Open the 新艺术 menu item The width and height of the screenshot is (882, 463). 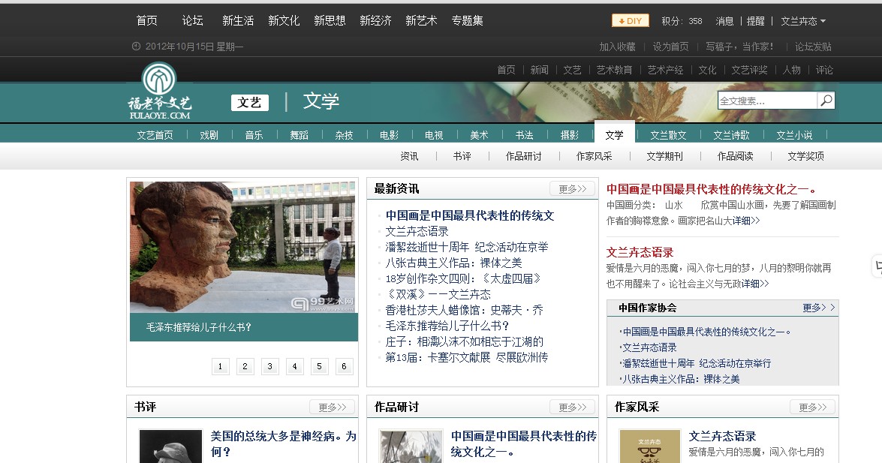click(421, 21)
